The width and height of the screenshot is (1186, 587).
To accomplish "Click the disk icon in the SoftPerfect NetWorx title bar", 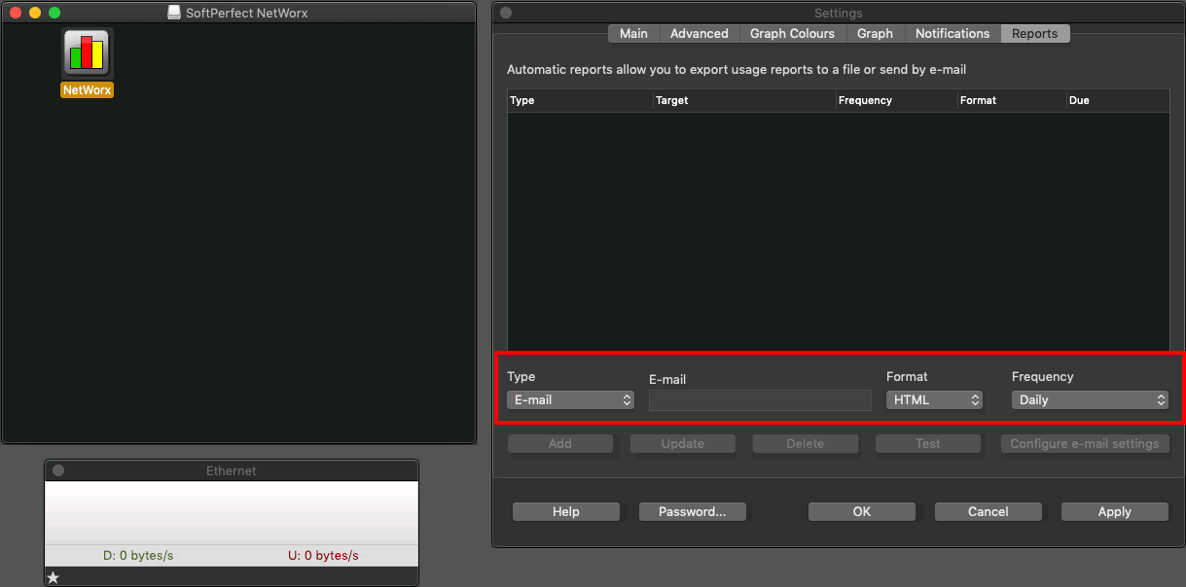I will [174, 13].
